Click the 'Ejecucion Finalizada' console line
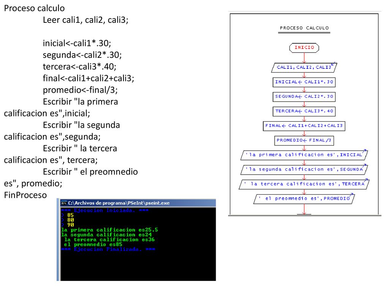The height and width of the screenshot is (292, 389). click(x=108, y=249)
